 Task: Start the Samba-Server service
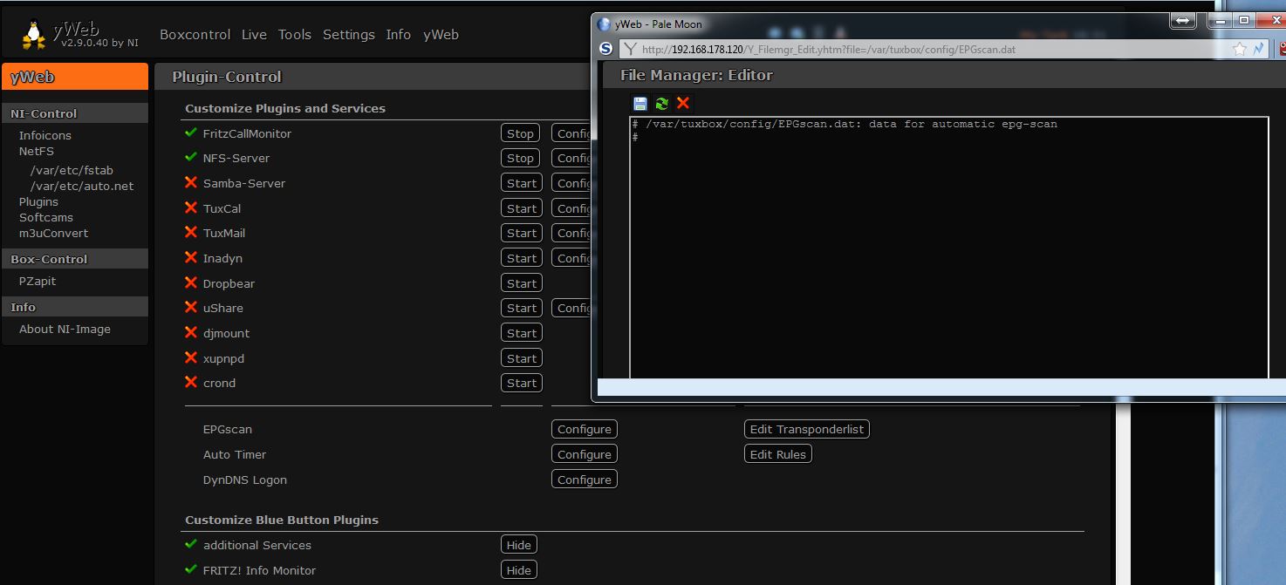point(521,183)
